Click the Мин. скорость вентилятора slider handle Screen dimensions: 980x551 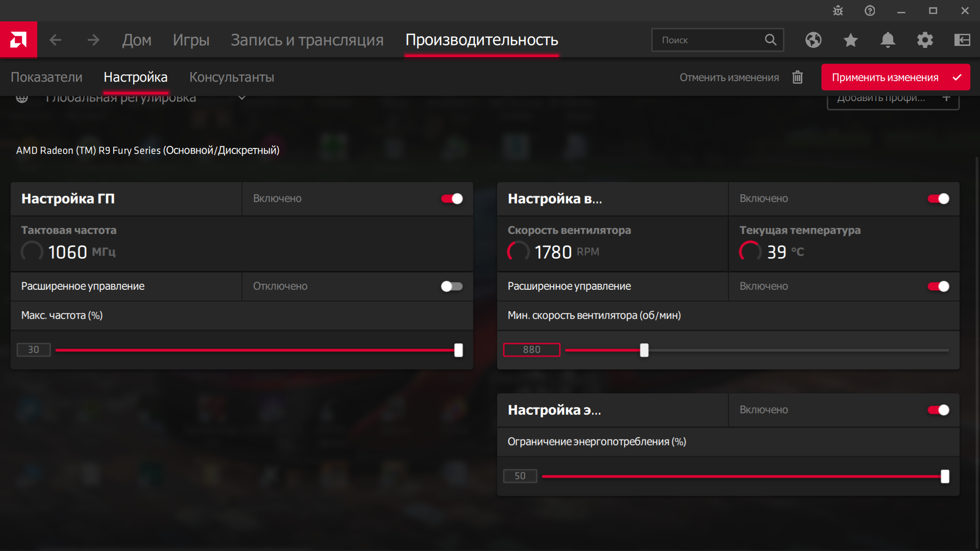pyautogui.click(x=644, y=350)
